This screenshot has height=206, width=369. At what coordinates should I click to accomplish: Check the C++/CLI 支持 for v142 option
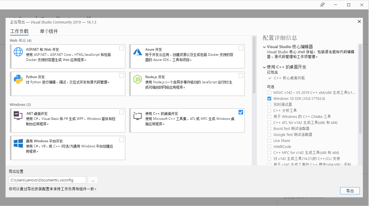[x=269, y=159]
